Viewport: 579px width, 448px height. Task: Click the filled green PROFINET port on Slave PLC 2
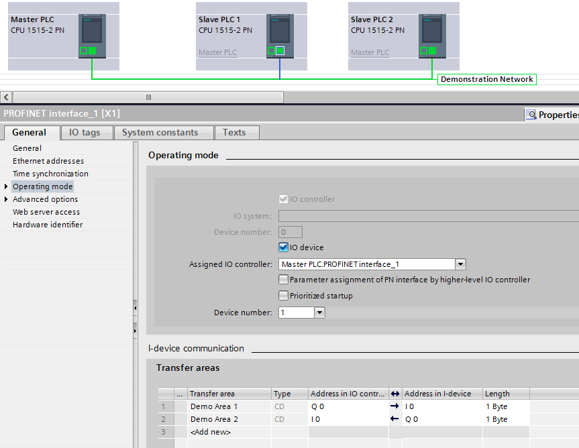coord(432,50)
